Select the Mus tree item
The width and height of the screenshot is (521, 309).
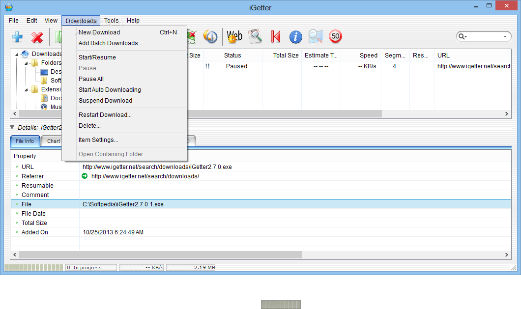(56, 107)
